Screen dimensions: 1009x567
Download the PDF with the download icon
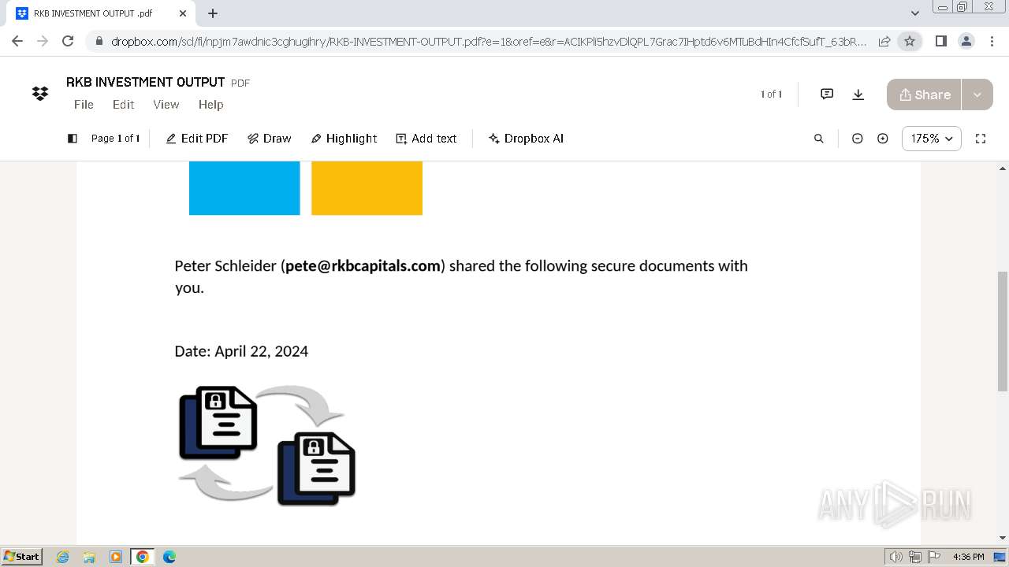pyautogui.click(x=858, y=94)
